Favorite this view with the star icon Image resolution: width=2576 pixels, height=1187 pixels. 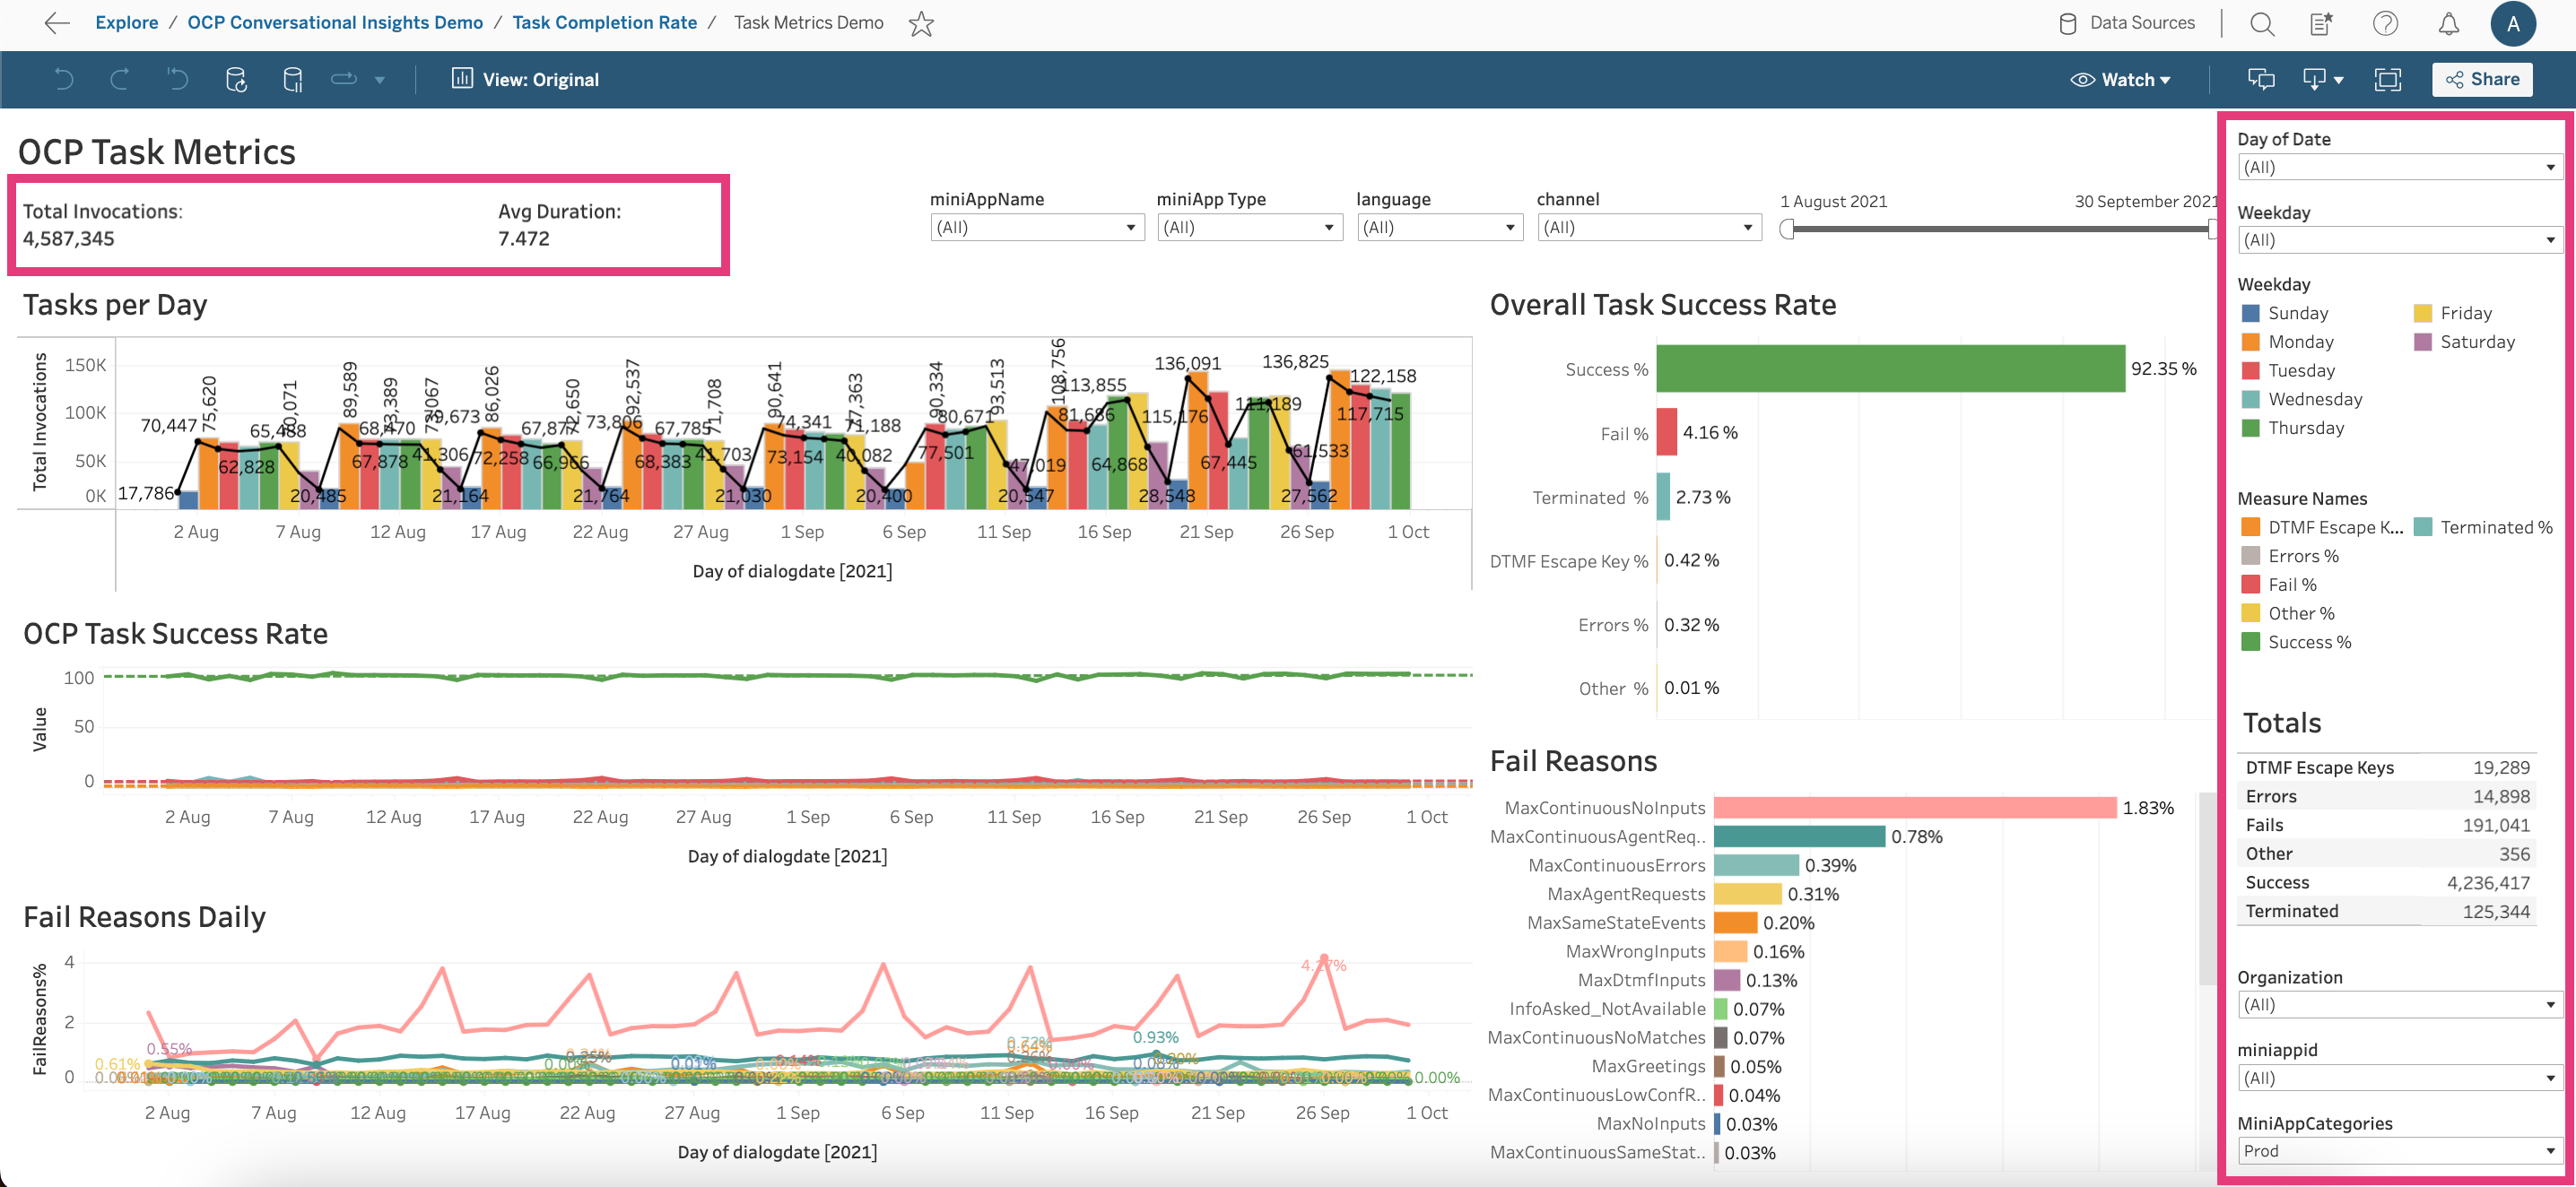tap(921, 23)
